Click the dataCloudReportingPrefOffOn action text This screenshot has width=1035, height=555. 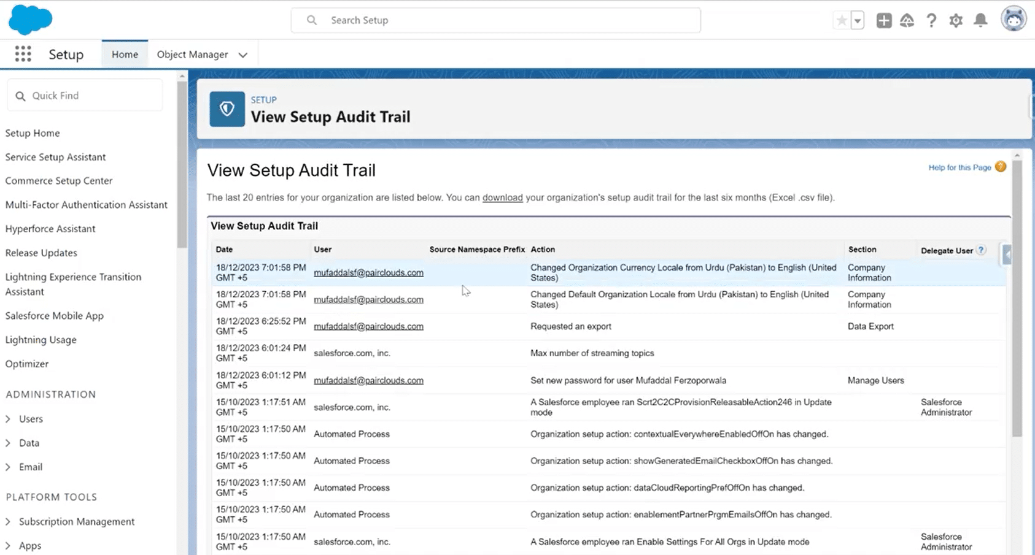(667, 488)
